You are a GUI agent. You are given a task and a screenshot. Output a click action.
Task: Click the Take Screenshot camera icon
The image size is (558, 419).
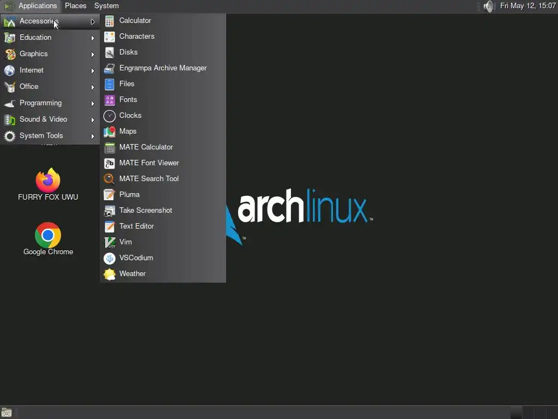click(x=109, y=211)
